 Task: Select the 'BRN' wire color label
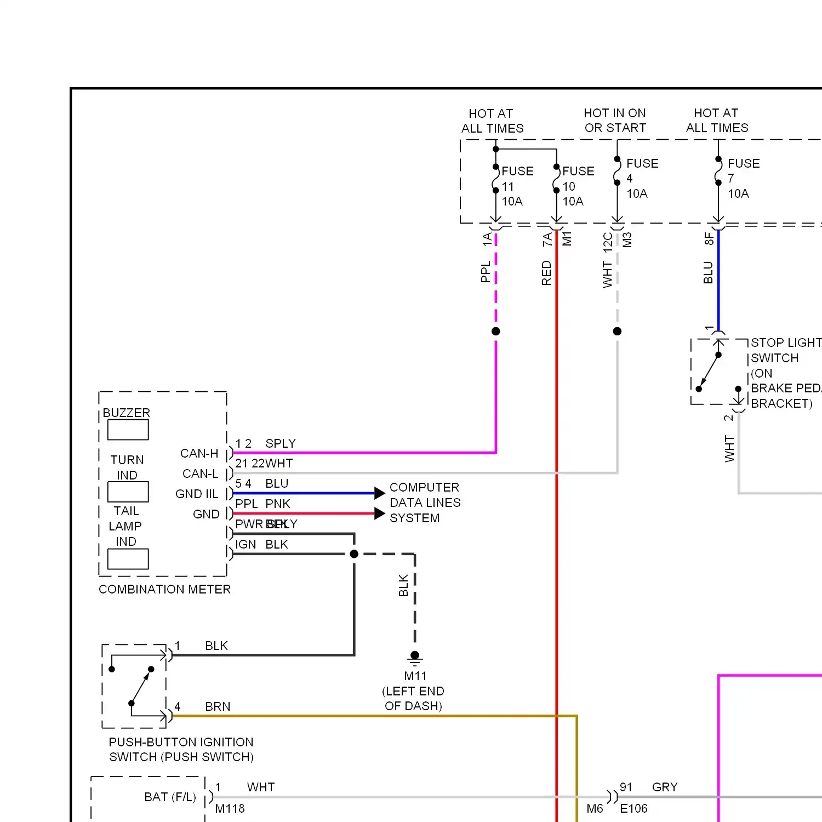(218, 706)
